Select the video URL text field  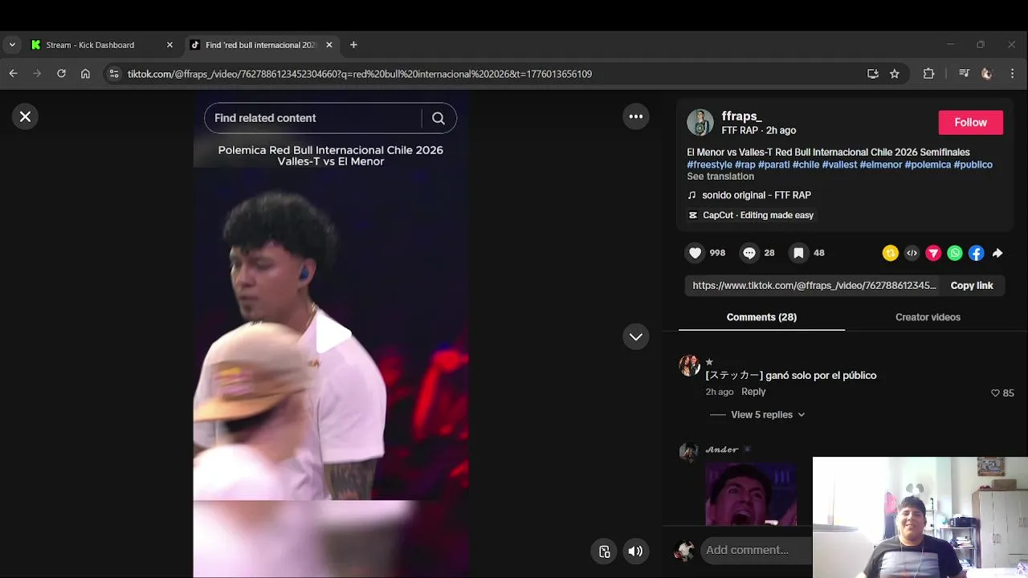click(814, 286)
